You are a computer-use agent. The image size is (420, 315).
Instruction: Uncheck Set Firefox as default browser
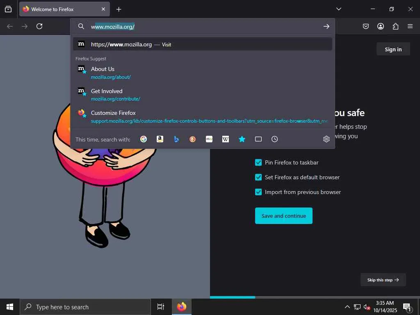click(x=258, y=177)
